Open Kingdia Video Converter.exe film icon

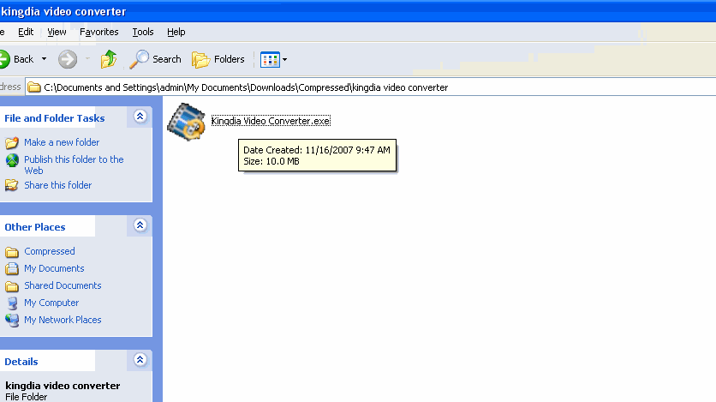click(187, 122)
